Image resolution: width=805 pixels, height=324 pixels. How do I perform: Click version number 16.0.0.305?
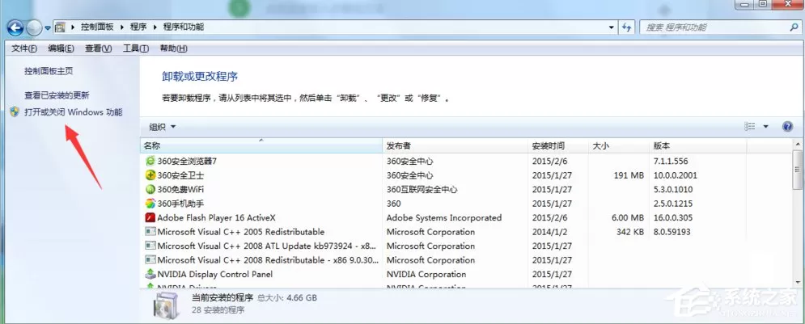coord(672,218)
